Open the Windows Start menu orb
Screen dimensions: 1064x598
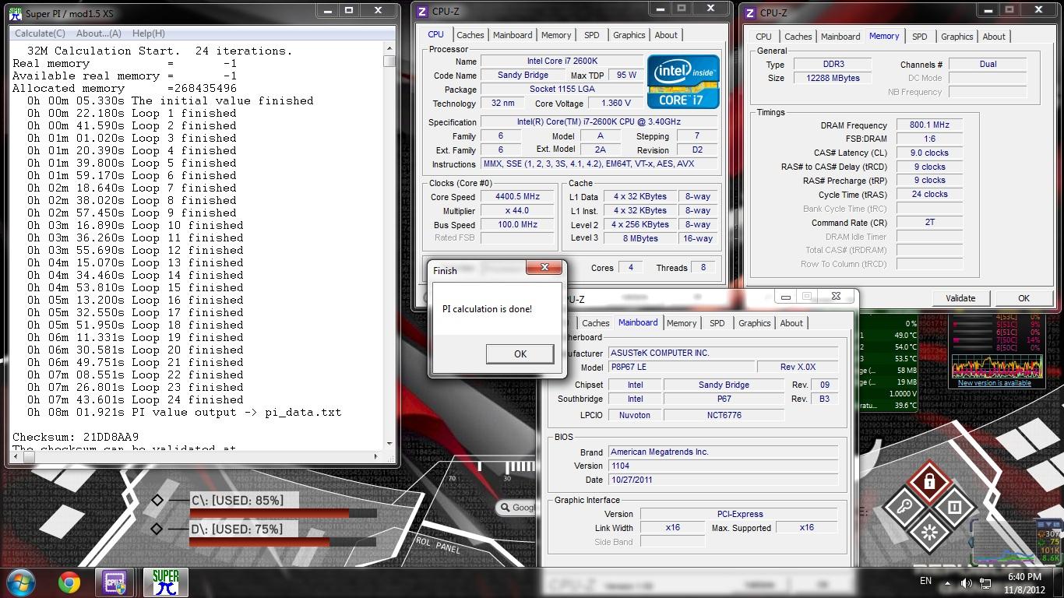[x=22, y=582]
